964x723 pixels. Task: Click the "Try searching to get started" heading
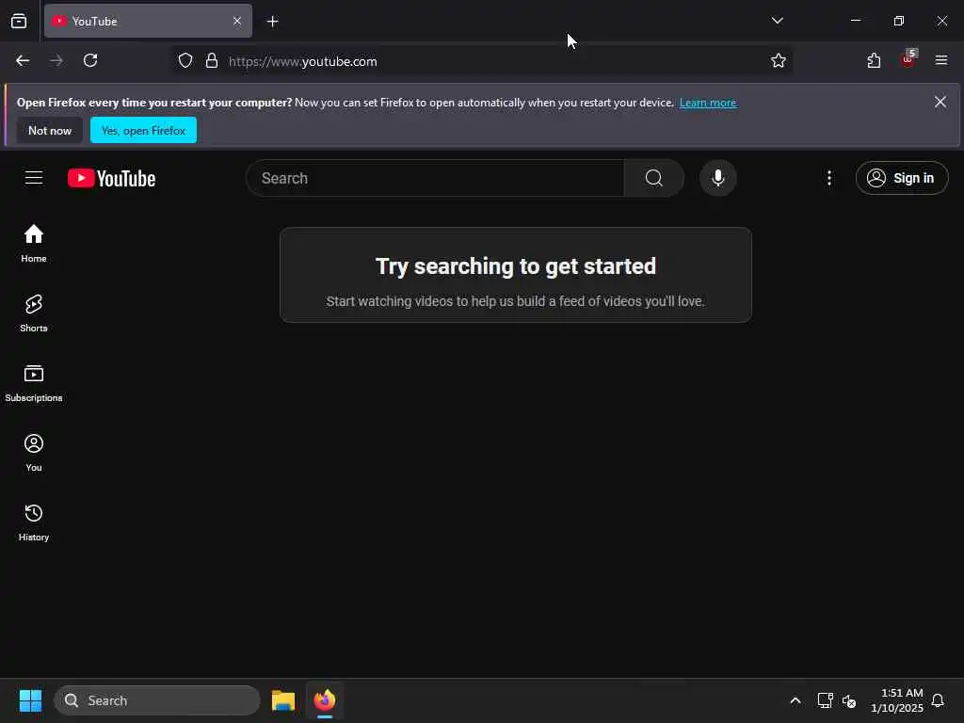click(515, 266)
